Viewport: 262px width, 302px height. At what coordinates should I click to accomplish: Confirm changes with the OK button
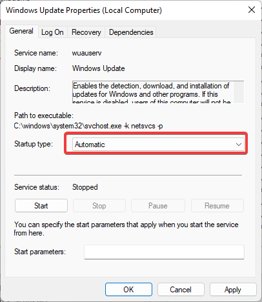[x=128, y=290]
